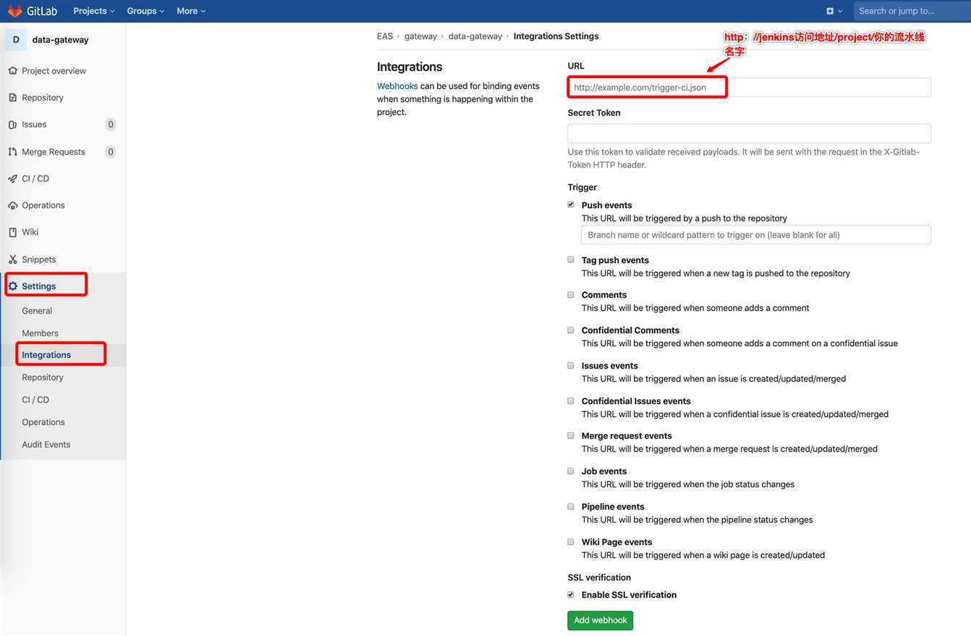Click the GitLab fox logo

(x=14, y=11)
